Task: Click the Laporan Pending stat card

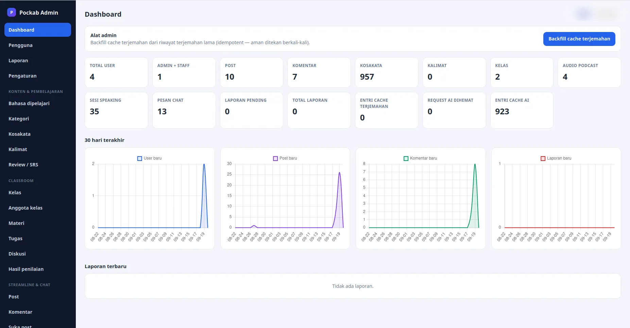Action: pyautogui.click(x=252, y=110)
